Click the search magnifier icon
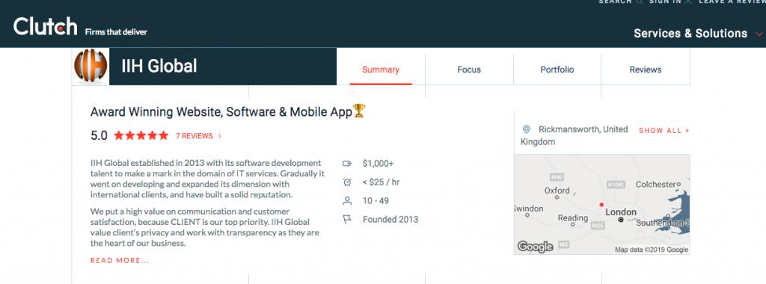 click(x=640, y=2)
